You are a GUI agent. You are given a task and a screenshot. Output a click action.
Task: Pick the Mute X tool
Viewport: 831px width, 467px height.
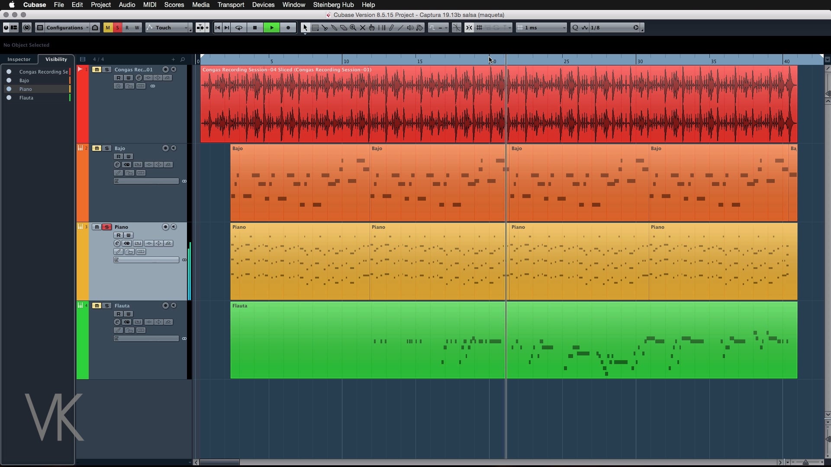tap(363, 28)
